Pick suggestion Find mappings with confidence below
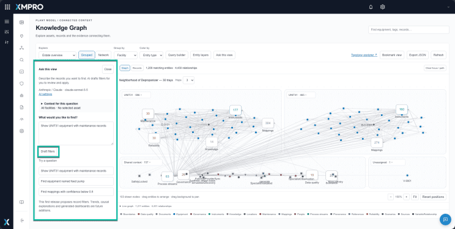 (76, 192)
